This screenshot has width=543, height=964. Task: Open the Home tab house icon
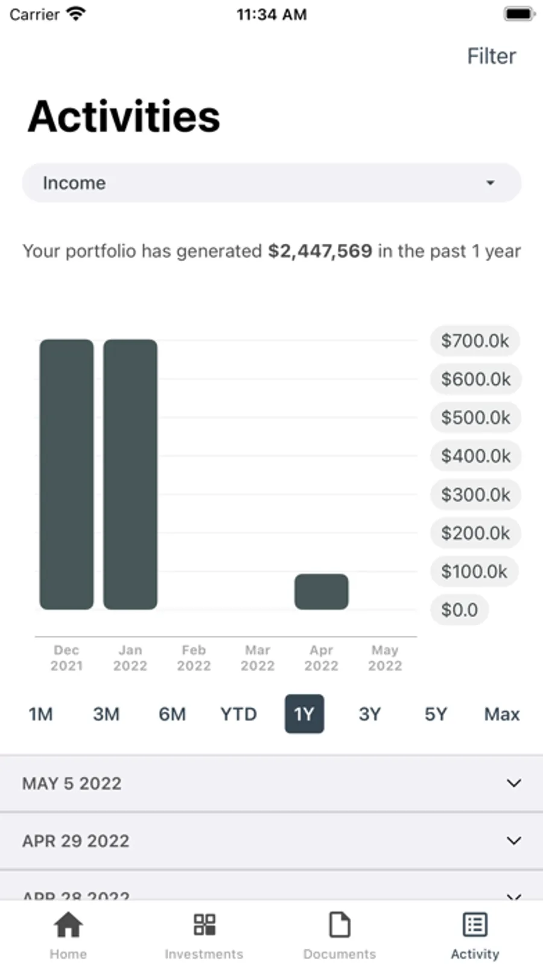click(x=68, y=925)
